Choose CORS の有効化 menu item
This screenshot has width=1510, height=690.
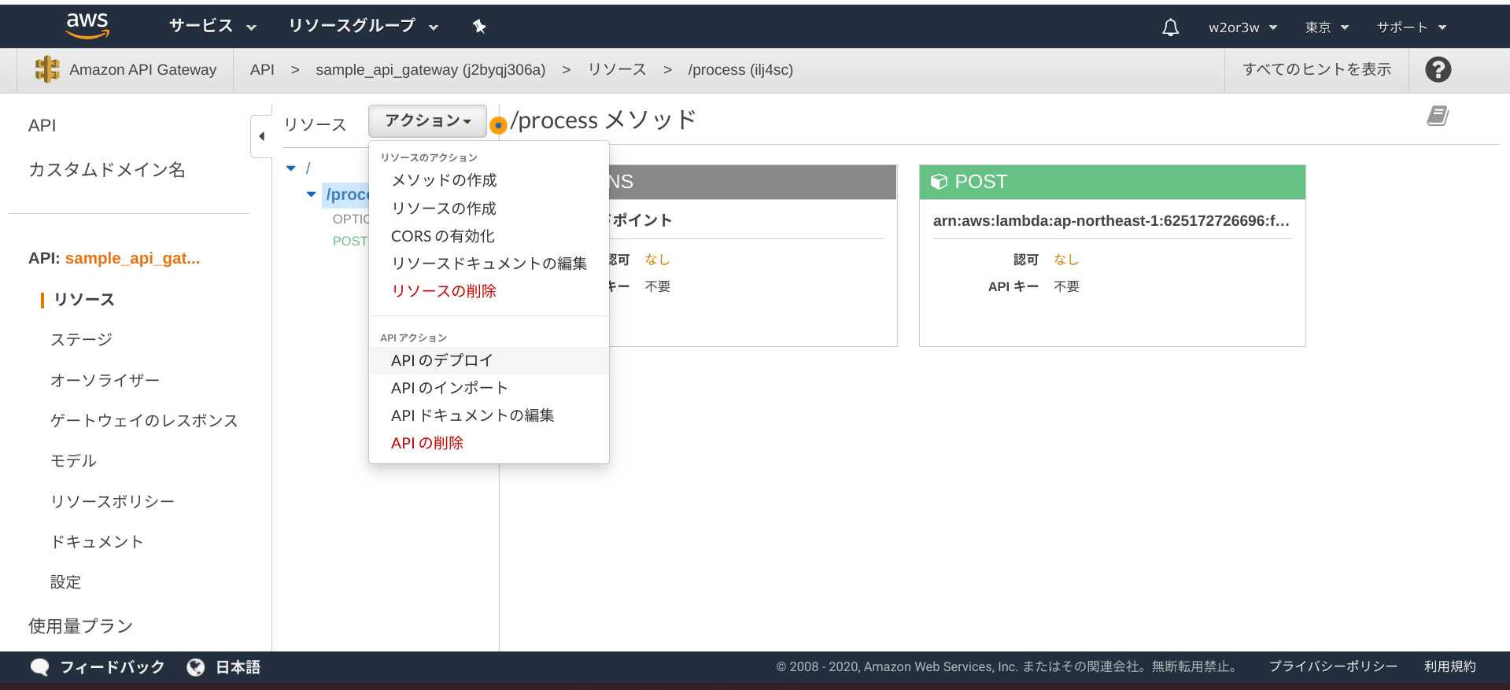(442, 236)
